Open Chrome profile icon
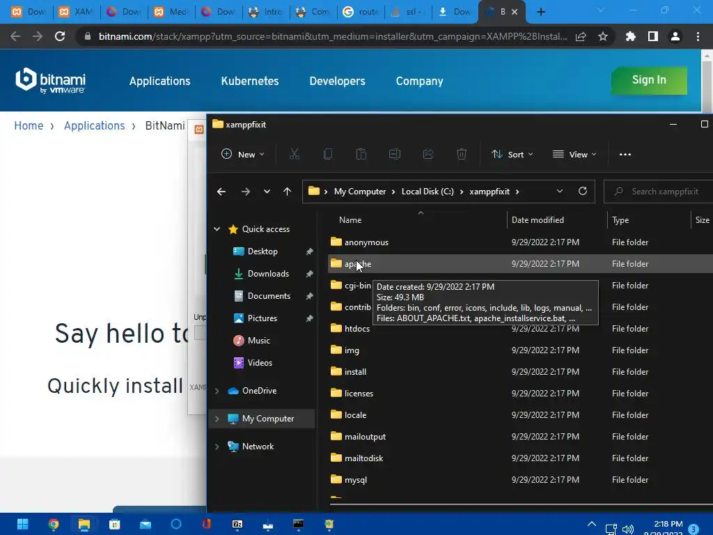This screenshot has height=535, width=713. 675,36
